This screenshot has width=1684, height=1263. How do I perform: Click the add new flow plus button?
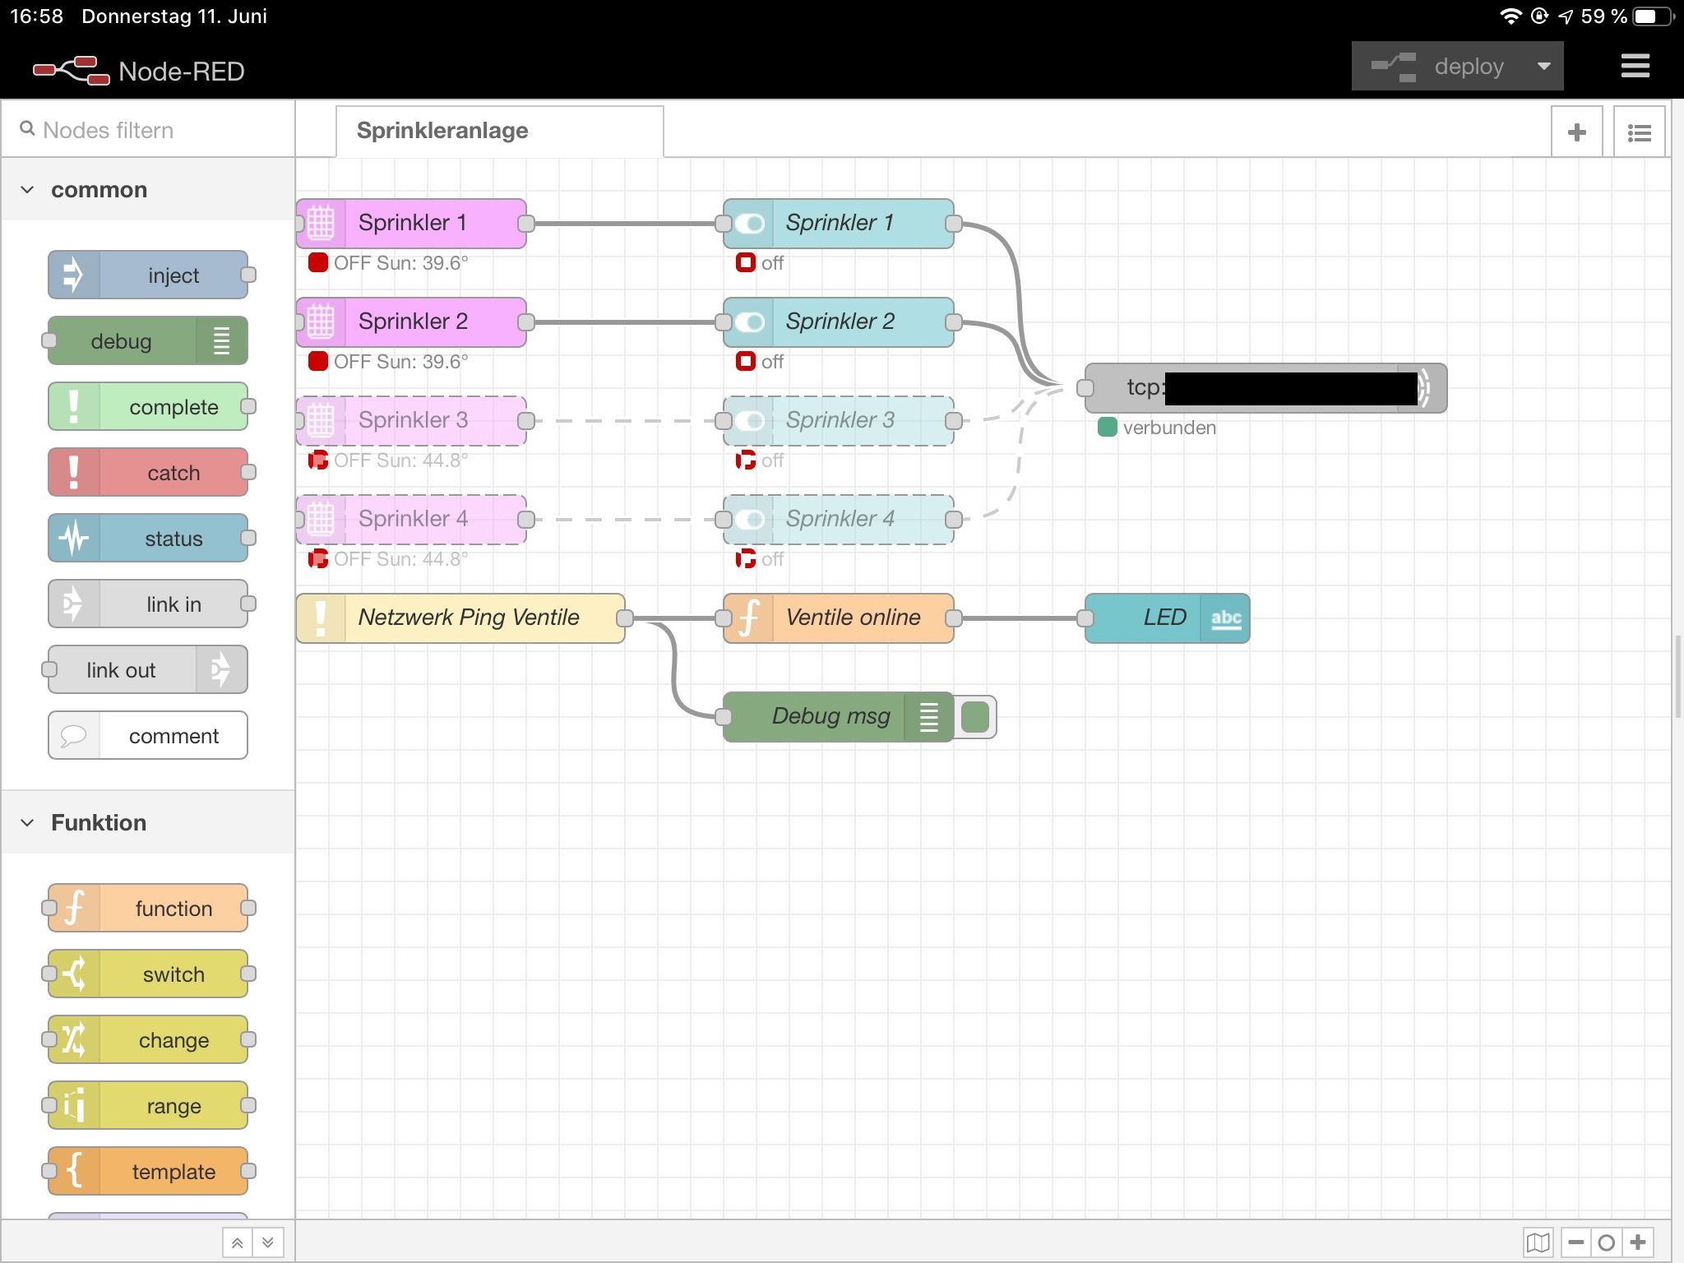point(1576,132)
